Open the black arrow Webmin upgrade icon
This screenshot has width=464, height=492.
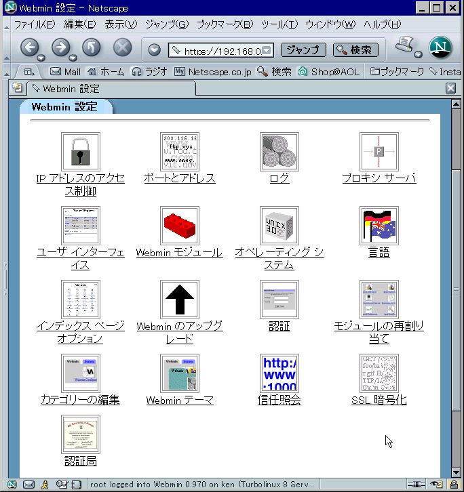tap(179, 300)
